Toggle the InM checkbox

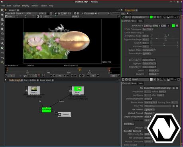click(x=143, y=70)
